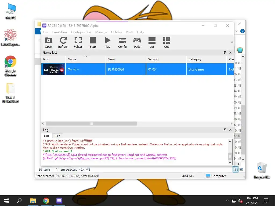
Task: Select the WALL-E game thumbnail
Action: pyautogui.click(x=54, y=69)
